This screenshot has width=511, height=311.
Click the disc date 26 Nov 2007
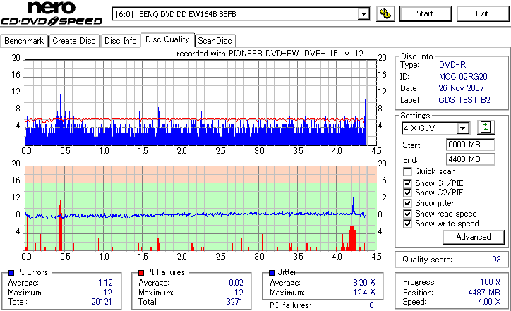pos(461,88)
